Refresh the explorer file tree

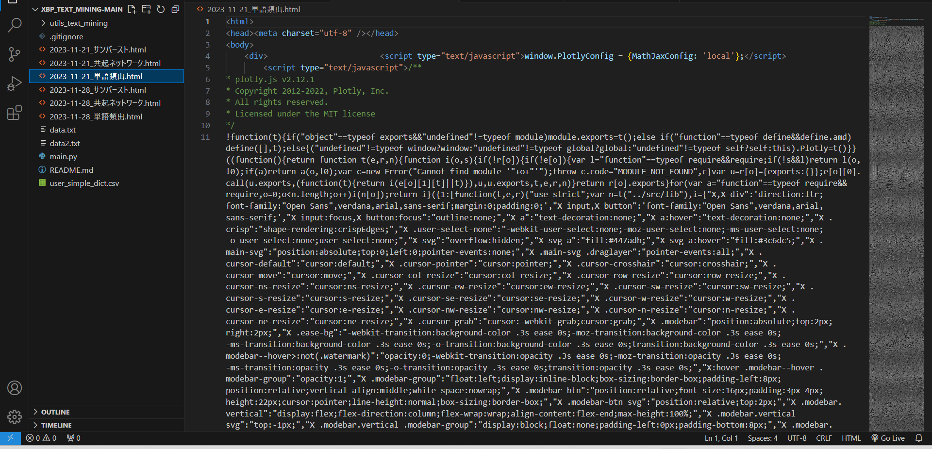point(161,9)
